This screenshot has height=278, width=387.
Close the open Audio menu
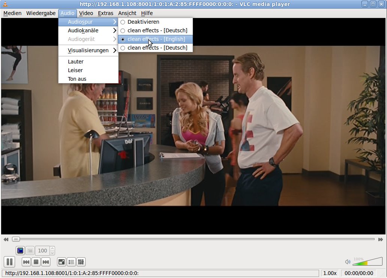(x=68, y=14)
